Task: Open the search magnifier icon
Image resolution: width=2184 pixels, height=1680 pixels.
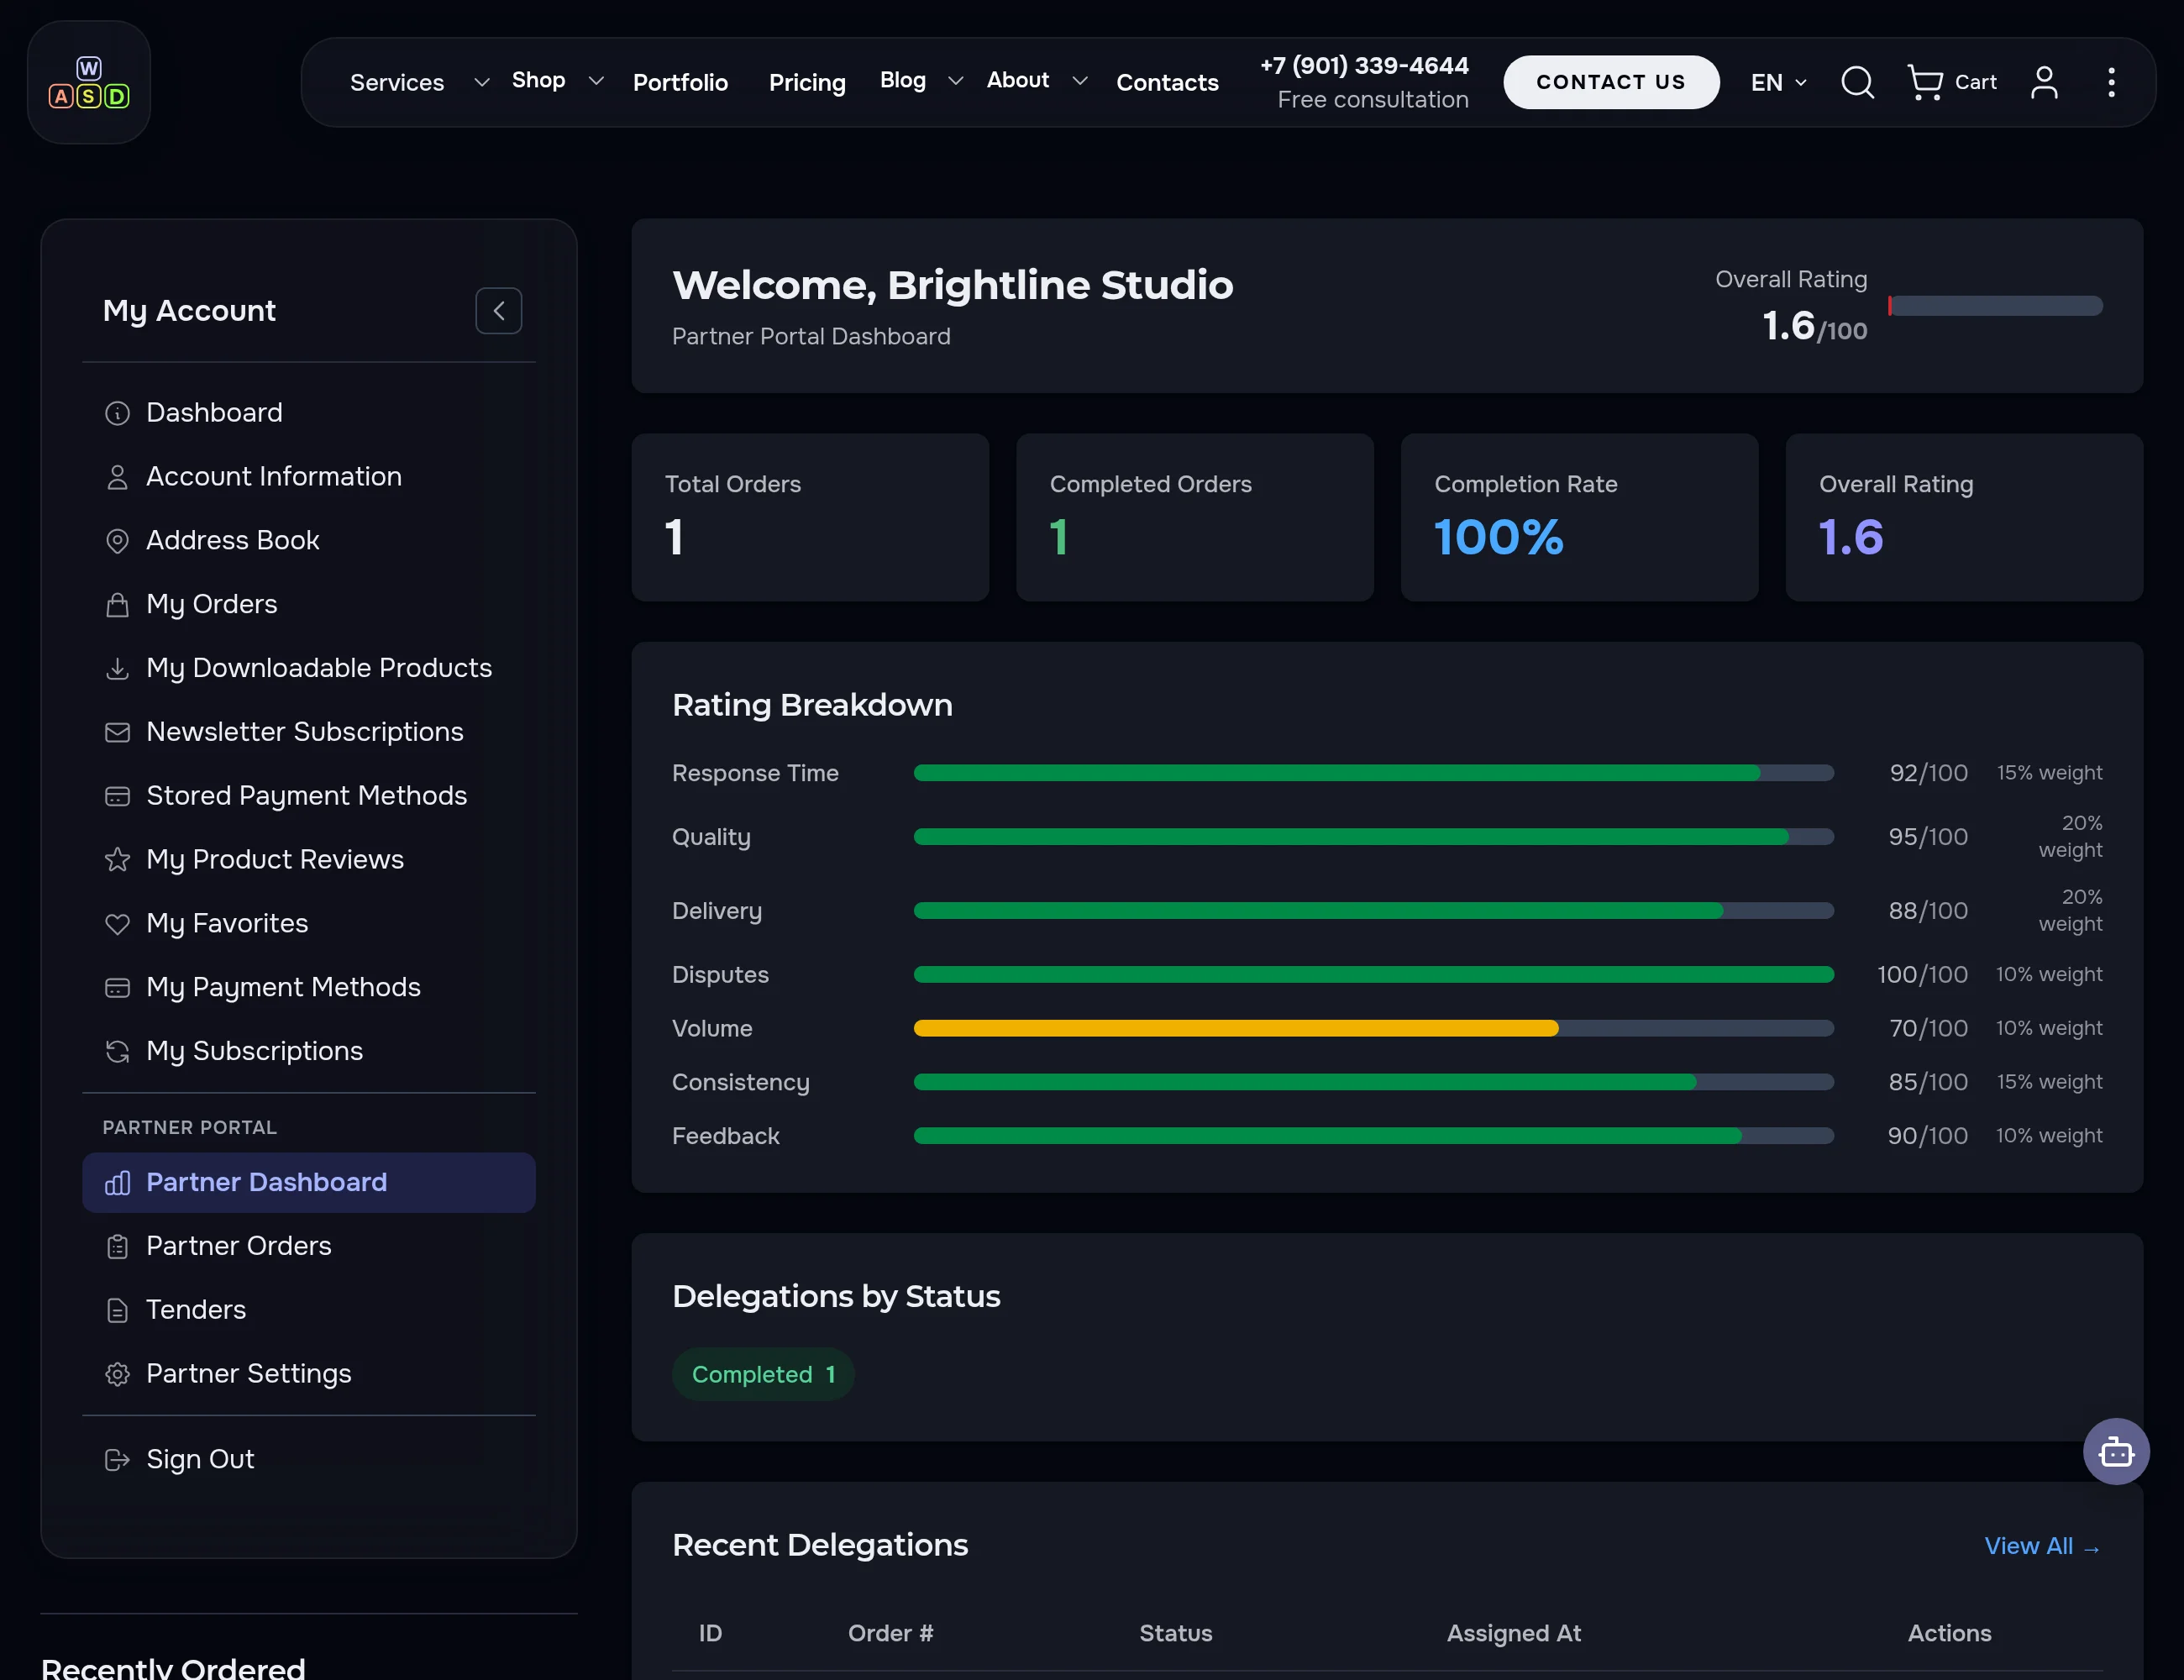Action: point(1857,82)
